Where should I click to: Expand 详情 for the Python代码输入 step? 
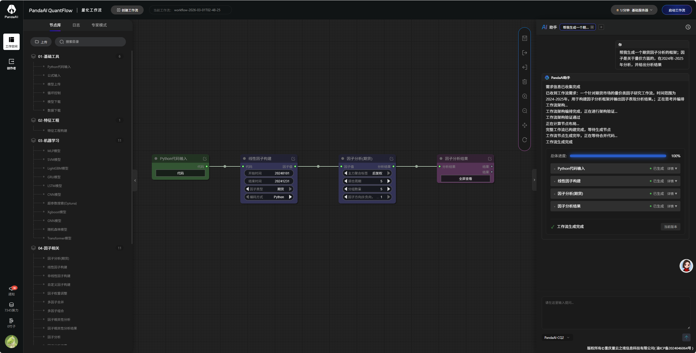(672, 168)
